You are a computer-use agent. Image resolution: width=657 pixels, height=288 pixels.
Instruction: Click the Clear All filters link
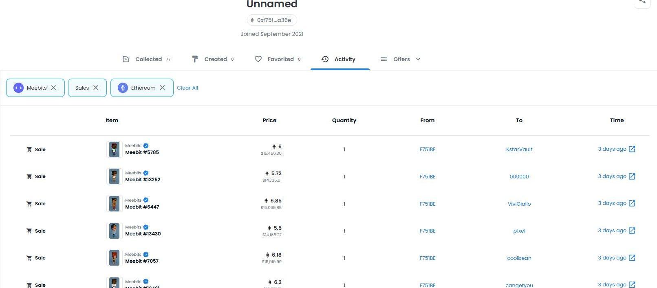click(187, 88)
